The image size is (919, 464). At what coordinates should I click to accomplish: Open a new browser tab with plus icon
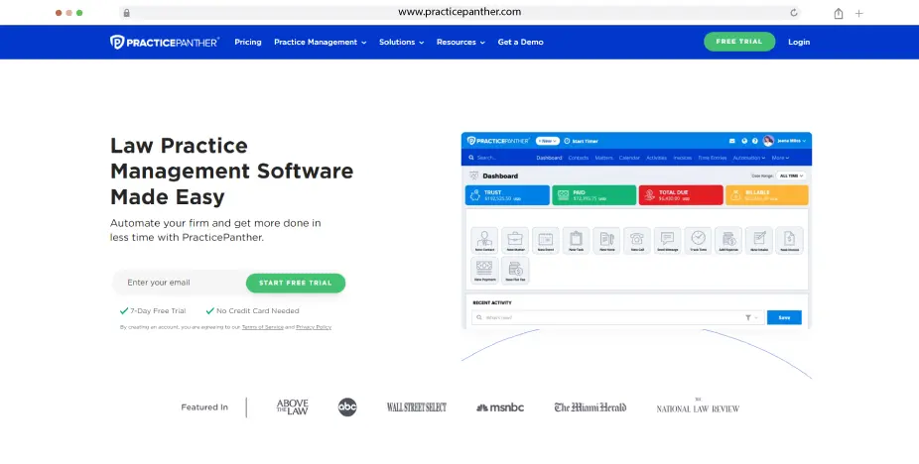click(859, 14)
